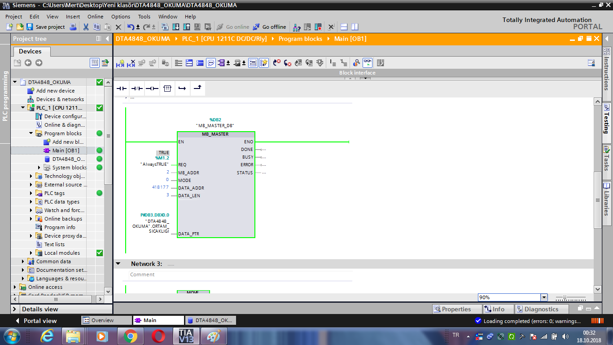Open the Insert menu
613x345 pixels.
73,17
